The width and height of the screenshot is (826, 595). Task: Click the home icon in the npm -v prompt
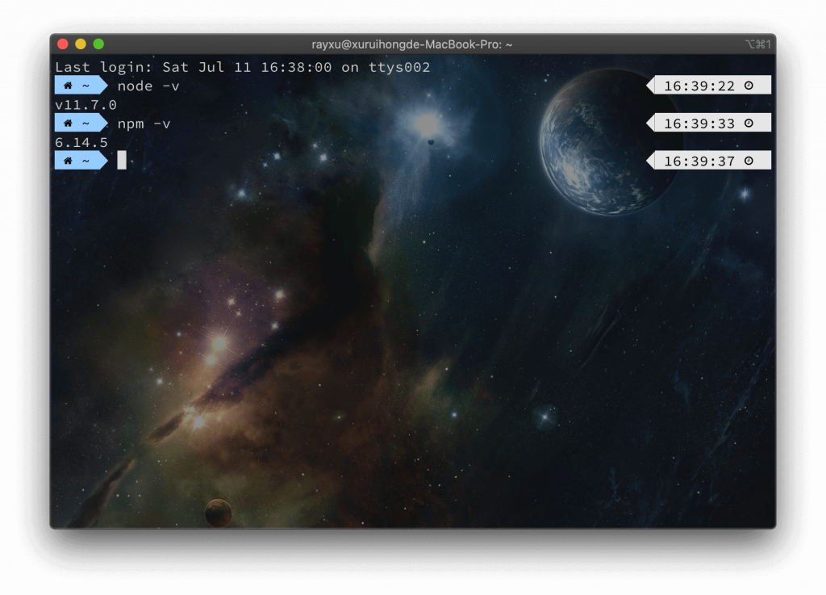tap(68, 123)
